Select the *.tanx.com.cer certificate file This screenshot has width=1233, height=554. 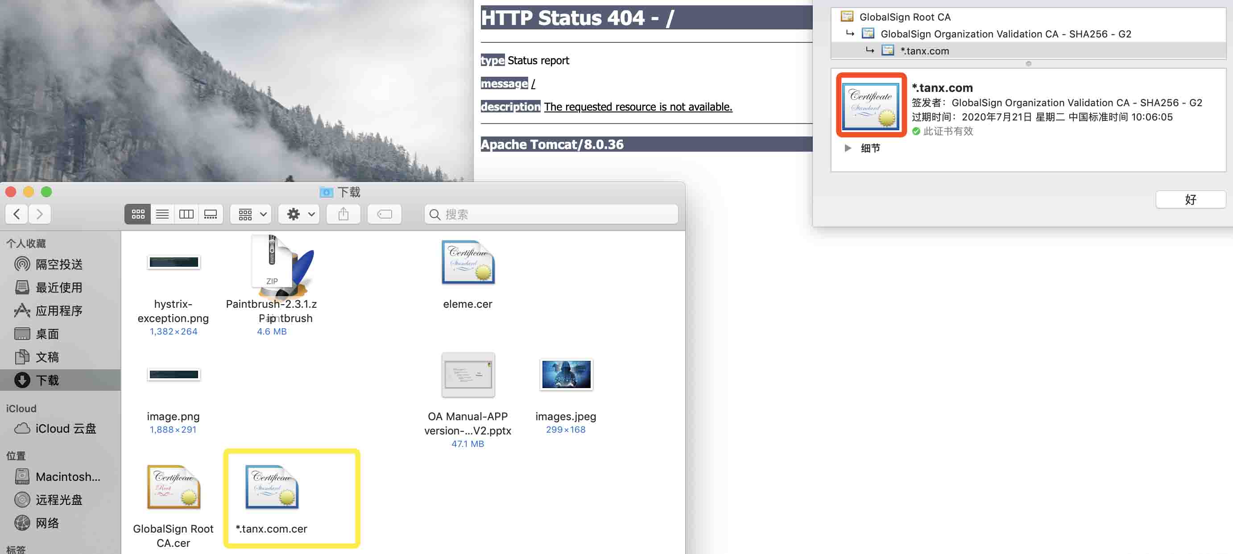coord(271,487)
